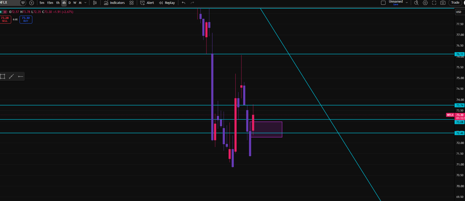Select the 76.11 horizontal line price label

click(459, 54)
